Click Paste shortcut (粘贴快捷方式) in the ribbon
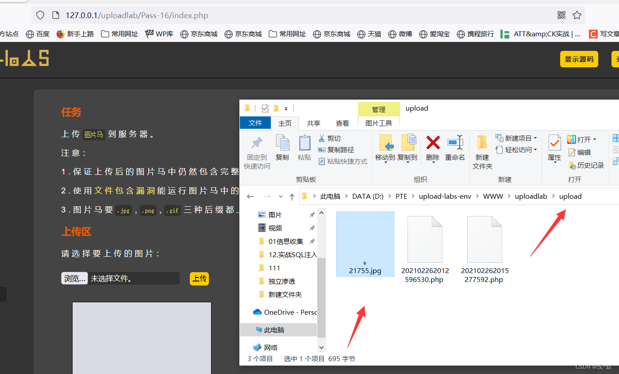This screenshot has height=374, width=619. [342, 162]
